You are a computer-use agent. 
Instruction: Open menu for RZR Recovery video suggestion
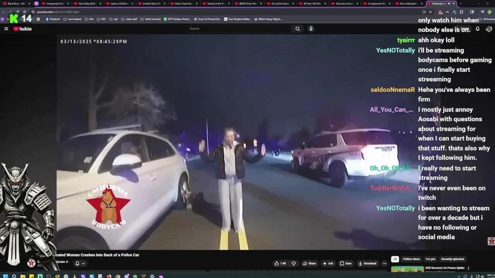[x=468, y=268]
